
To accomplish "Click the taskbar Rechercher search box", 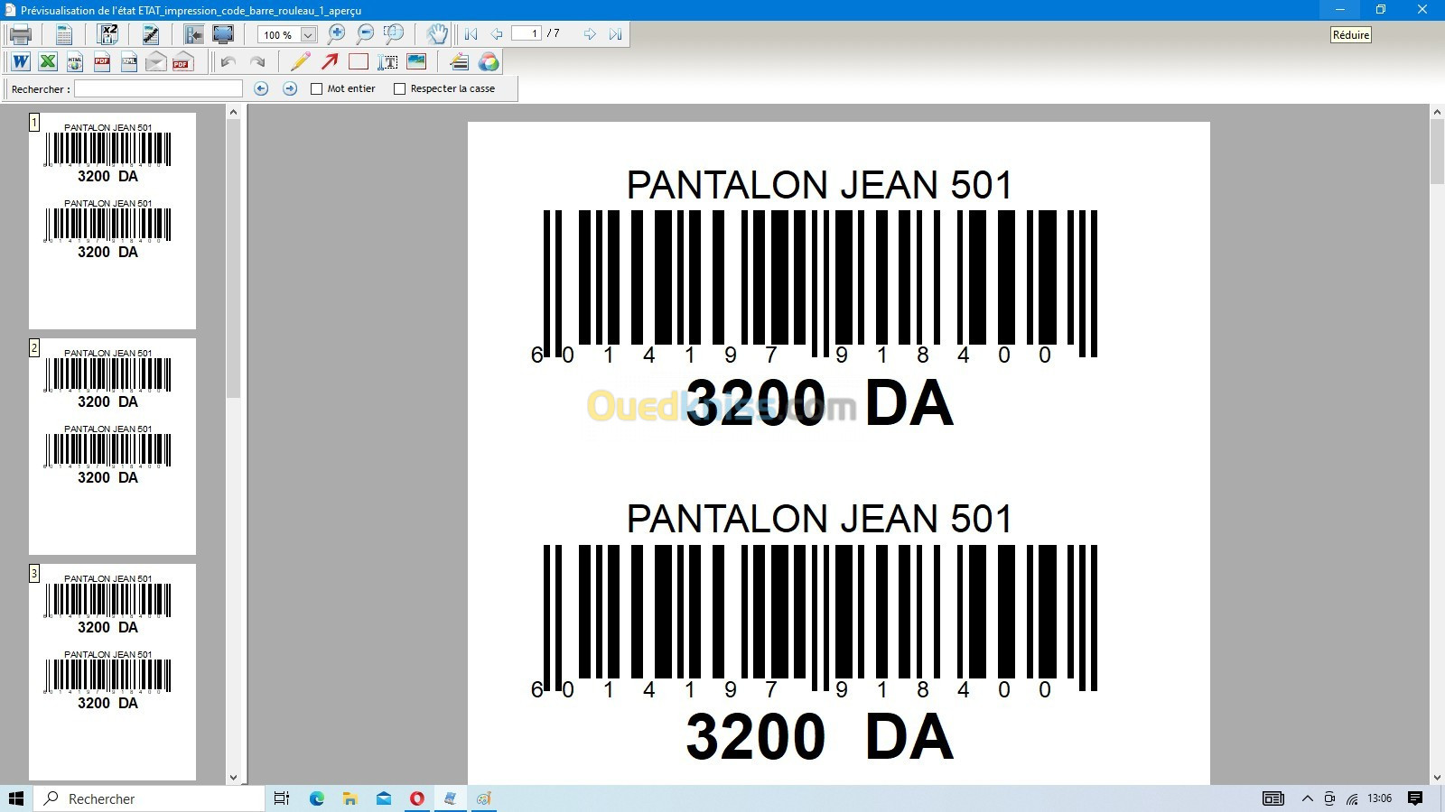I will [150, 798].
